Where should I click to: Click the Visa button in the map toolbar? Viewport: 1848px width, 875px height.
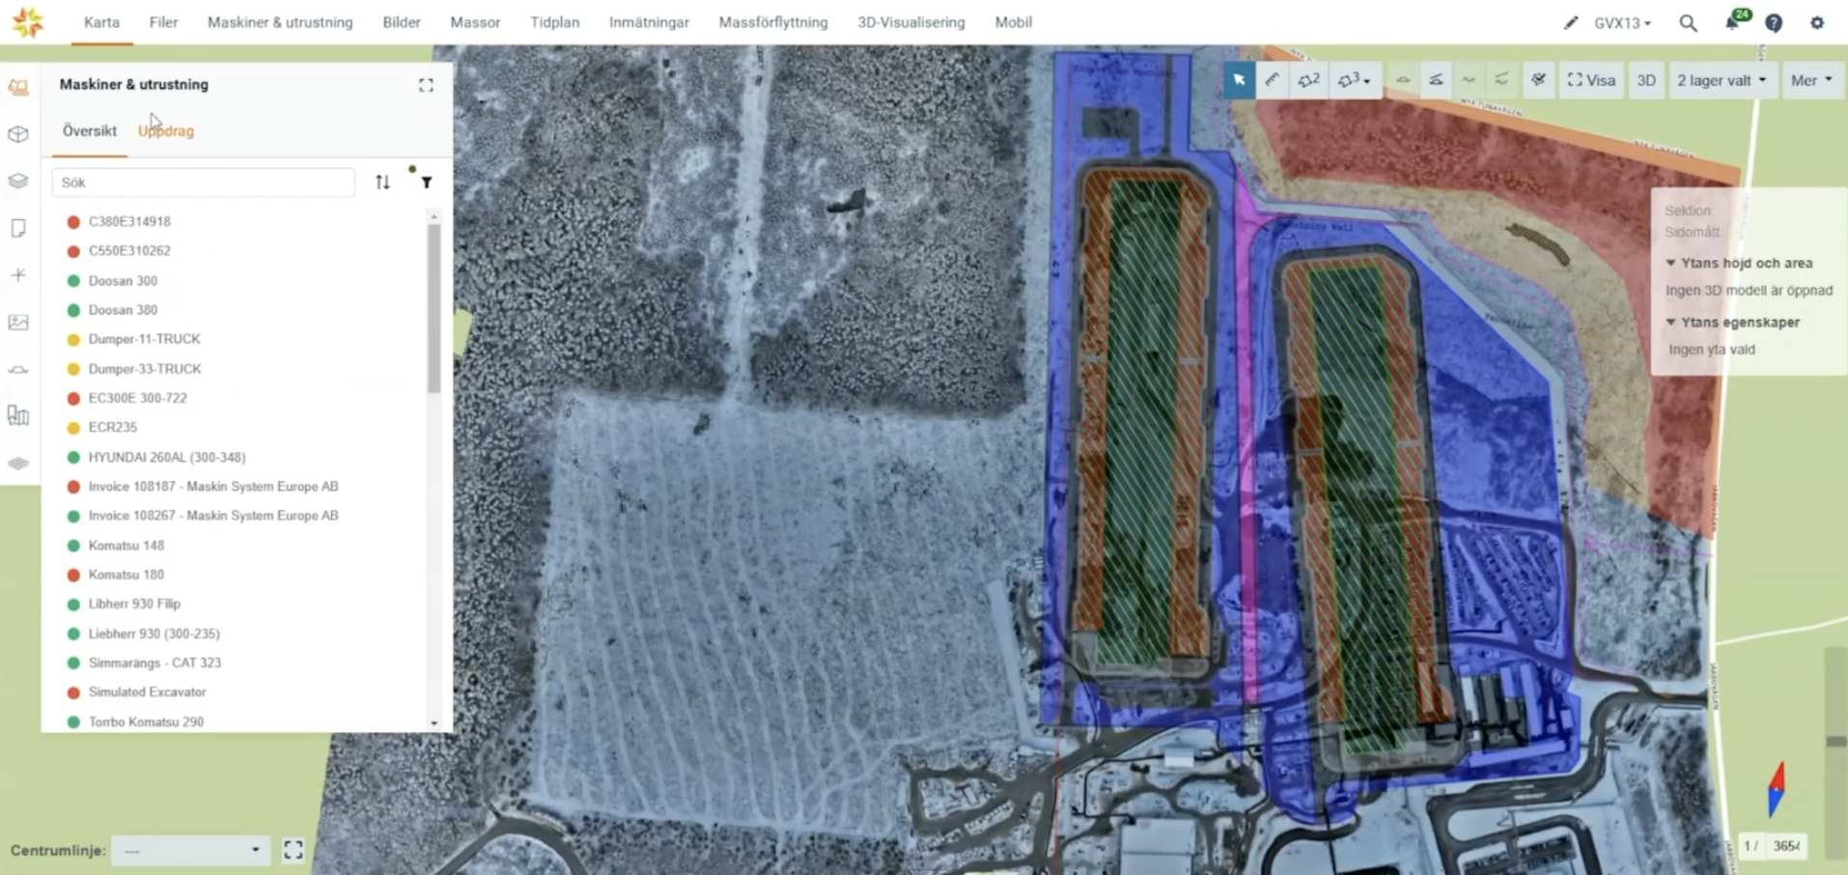[1590, 80]
